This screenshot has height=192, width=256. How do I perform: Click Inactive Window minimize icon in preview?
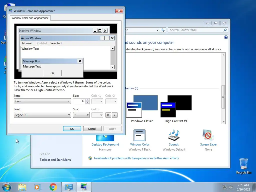[x=95, y=30]
